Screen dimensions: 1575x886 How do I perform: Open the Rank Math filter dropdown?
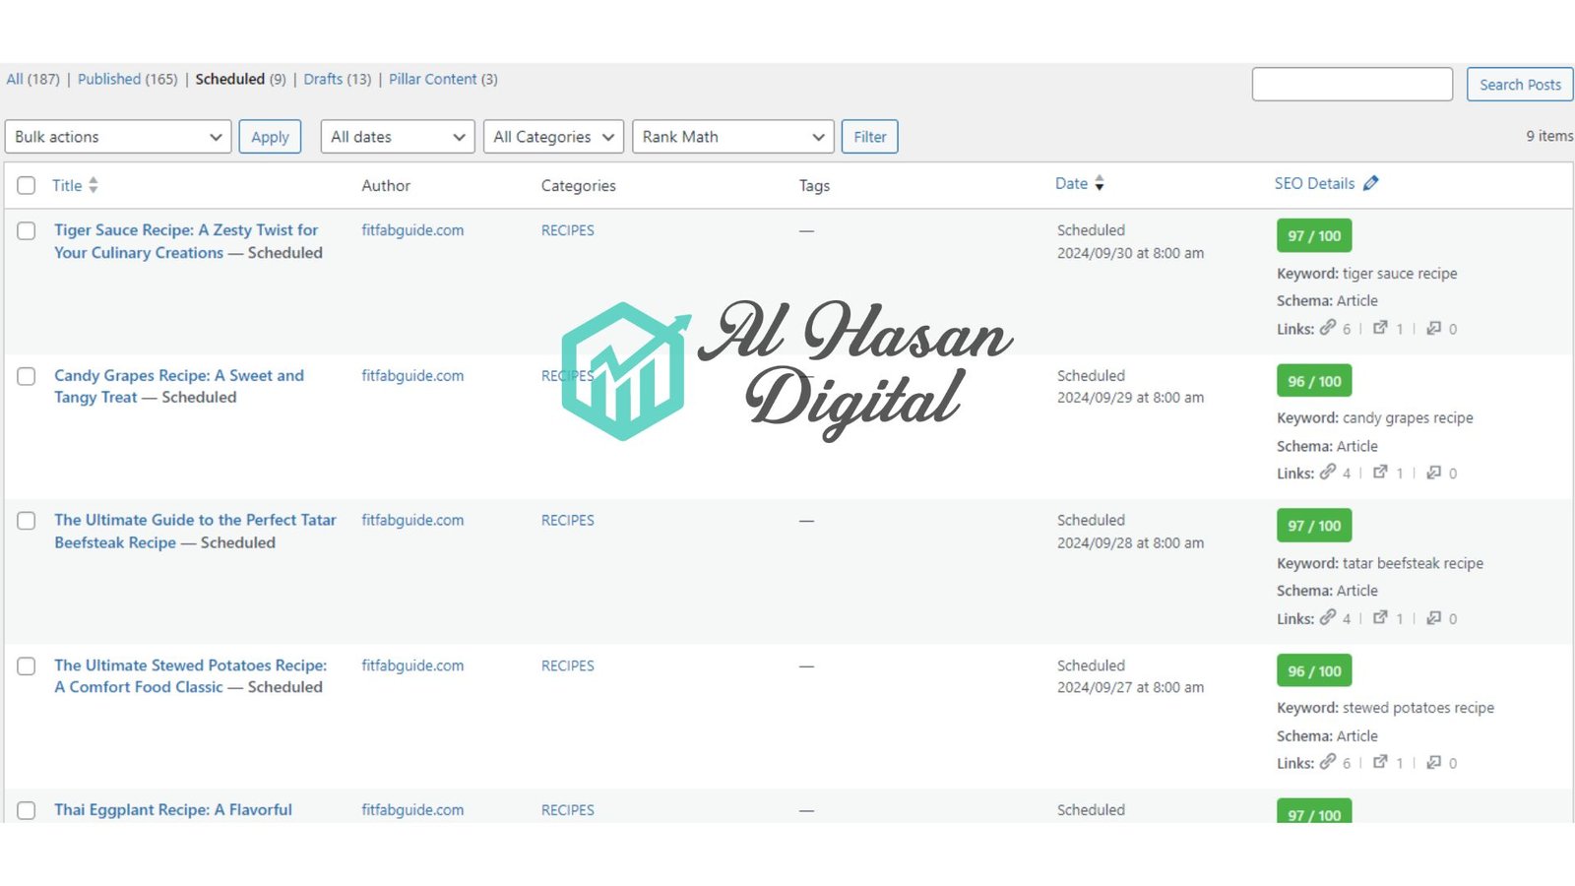point(733,137)
